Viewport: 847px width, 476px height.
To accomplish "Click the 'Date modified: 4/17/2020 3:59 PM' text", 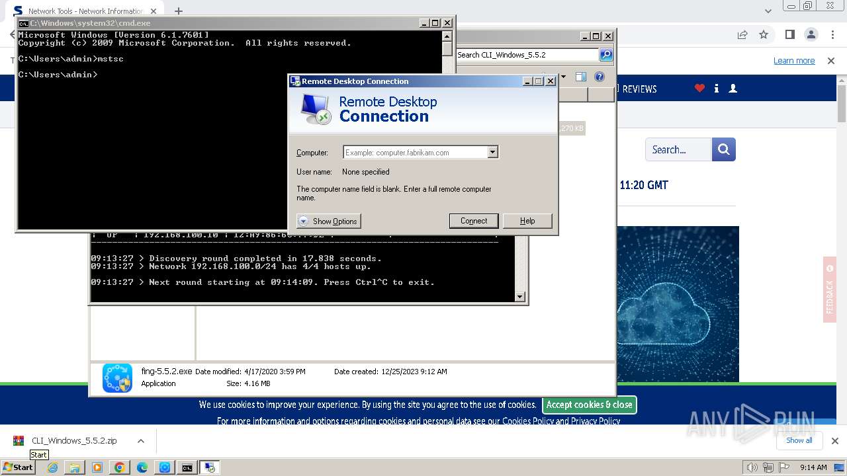I will 250,372.
